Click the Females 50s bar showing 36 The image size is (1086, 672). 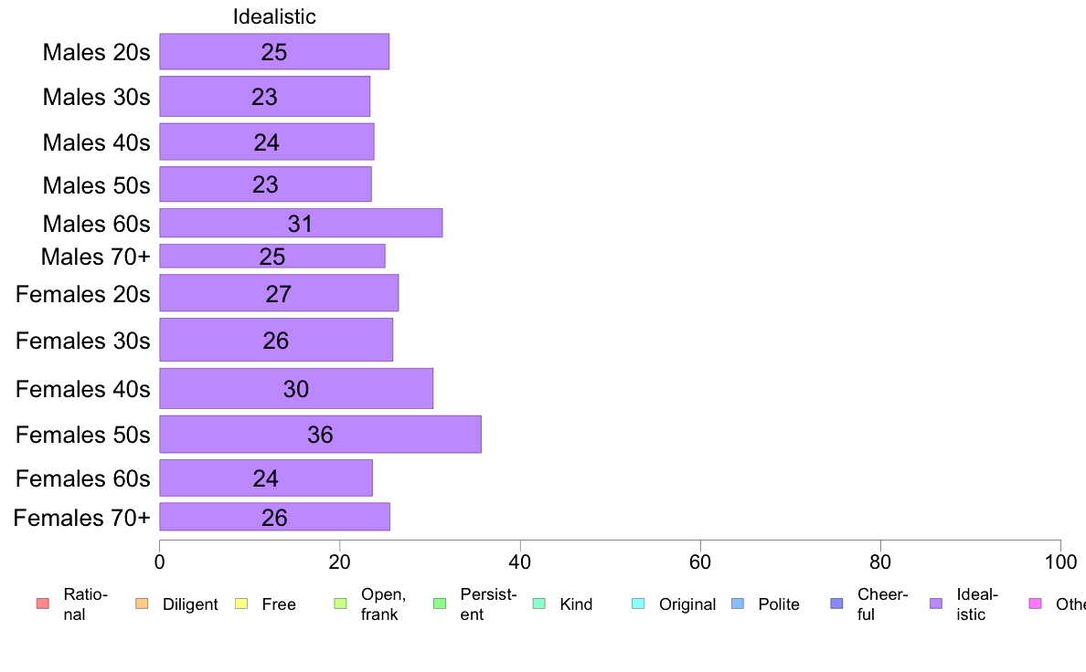coord(320,434)
